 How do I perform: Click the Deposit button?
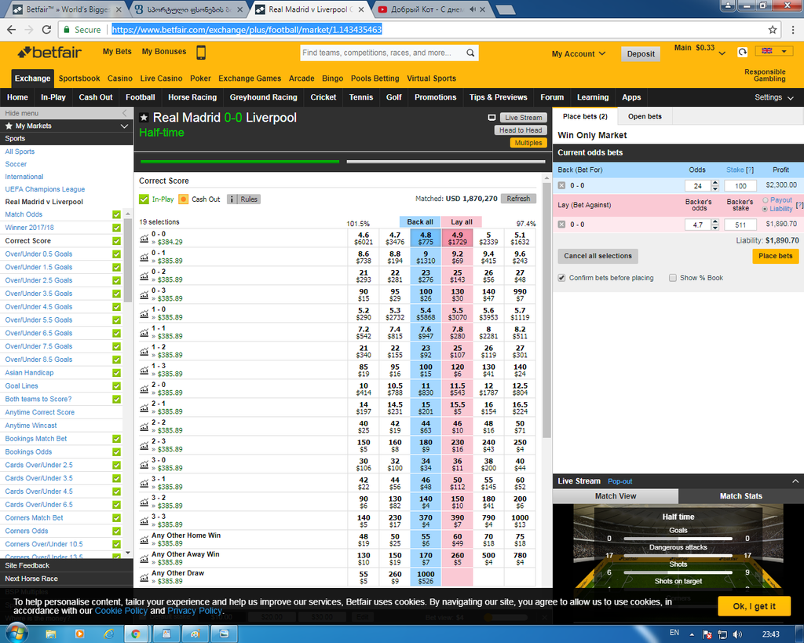pos(641,54)
